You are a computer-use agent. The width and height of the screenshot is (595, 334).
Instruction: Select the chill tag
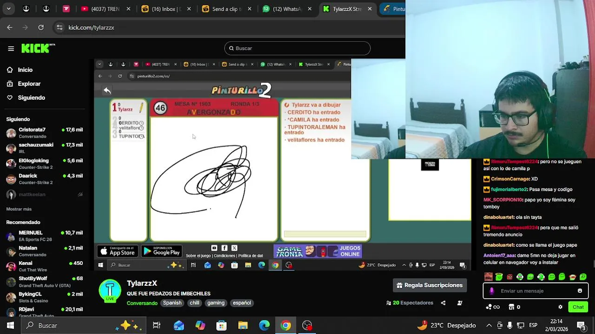click(x=194, y=303)
